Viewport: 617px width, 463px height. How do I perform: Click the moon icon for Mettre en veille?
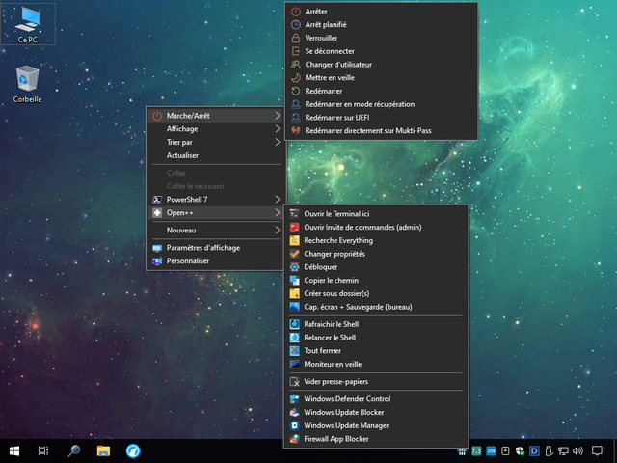(296, 78)
